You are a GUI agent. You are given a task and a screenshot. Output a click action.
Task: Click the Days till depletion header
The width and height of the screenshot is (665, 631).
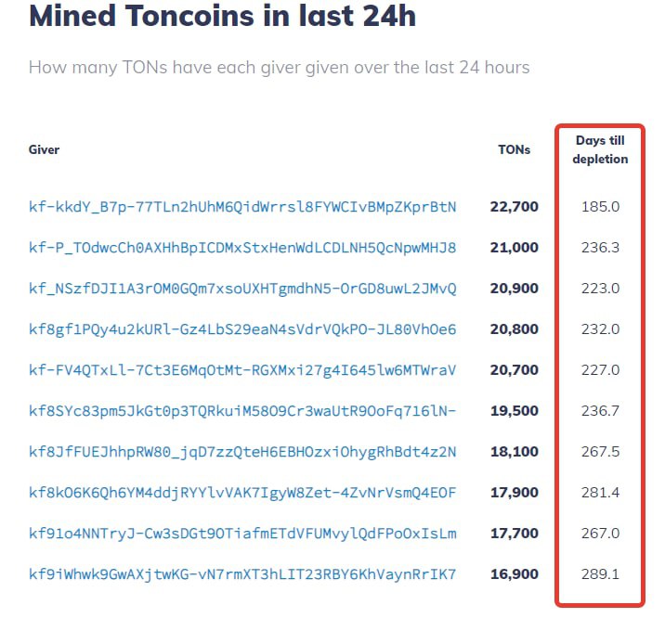tap(600, 149)
